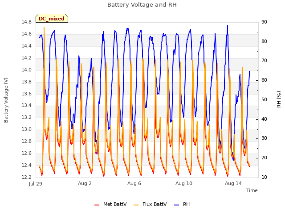Click the 30 RH tick label
The width and height of the screenshot is (285, 213).
click(x=264, y=138)
